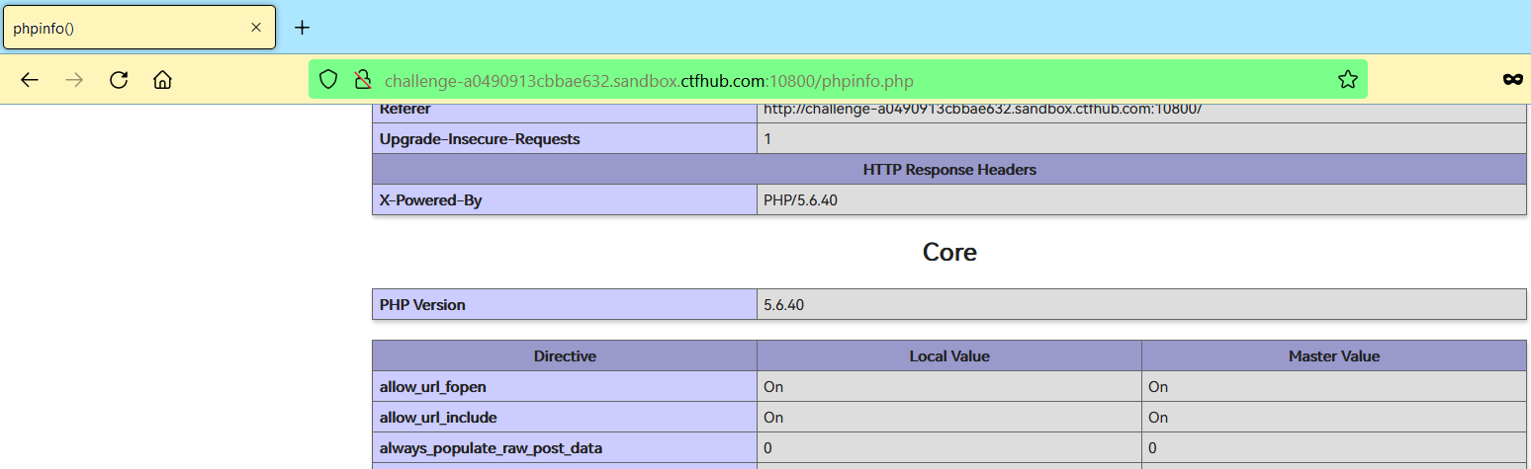Go to the browser home page

(x=163, y=80)
